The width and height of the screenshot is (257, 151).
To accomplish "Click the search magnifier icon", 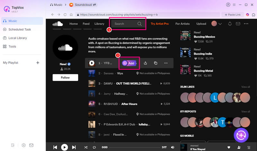I will pos(139,24).
